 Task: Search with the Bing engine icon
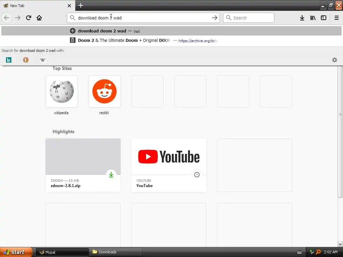coord(8,60)
